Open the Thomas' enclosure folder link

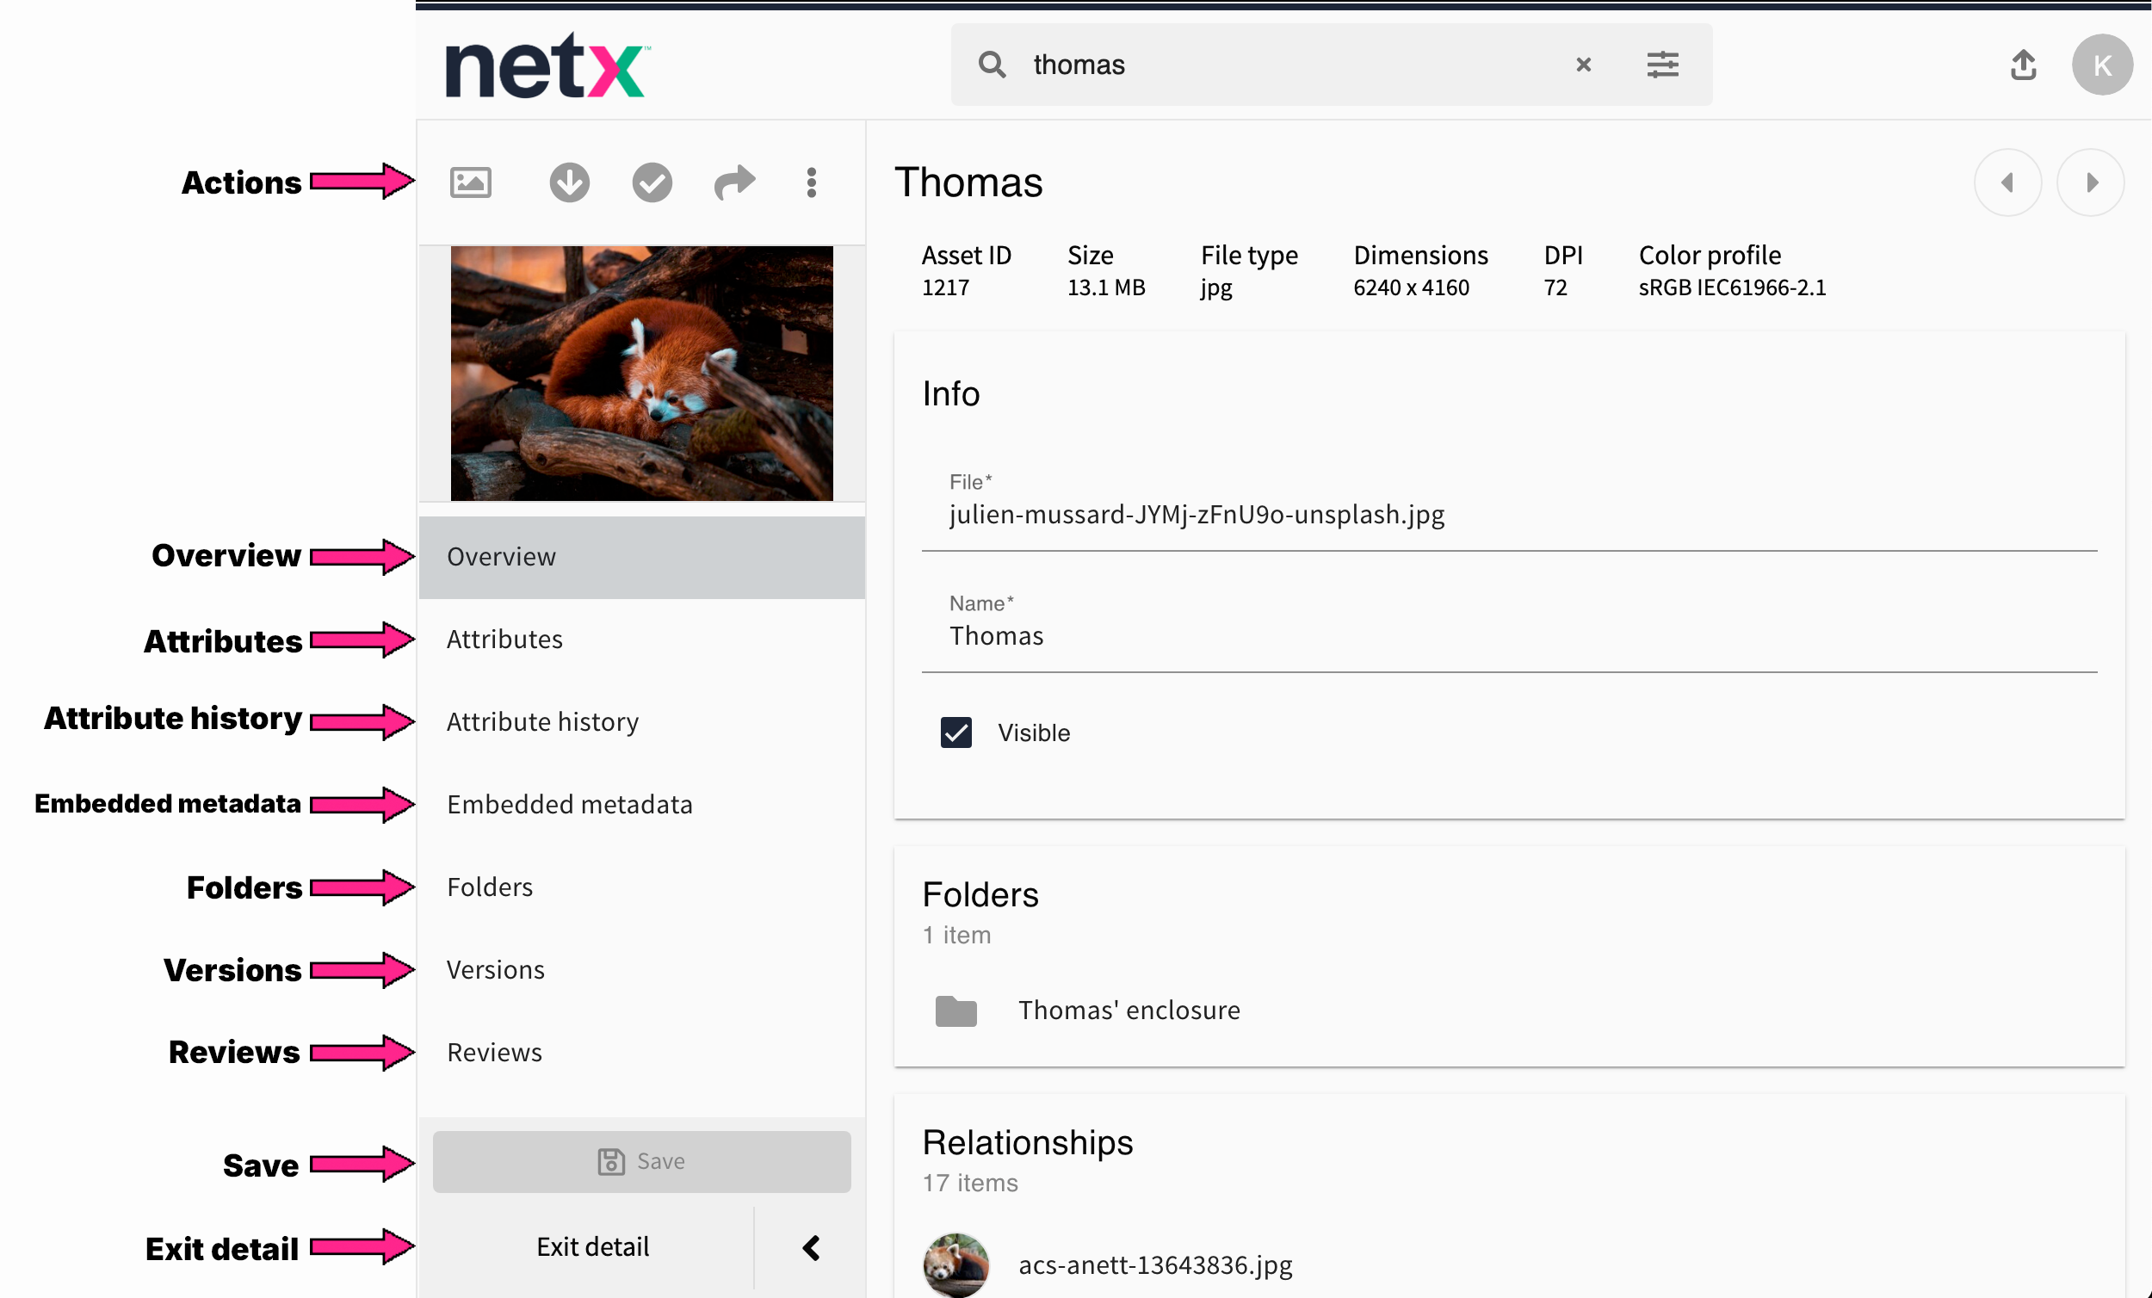coord(1129,1011)
